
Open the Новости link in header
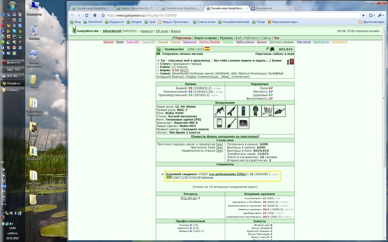pyautogui.click(x=146, y=31)
